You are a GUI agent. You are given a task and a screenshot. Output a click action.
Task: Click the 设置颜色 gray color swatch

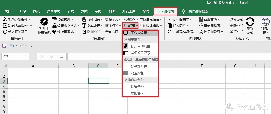click(x=125, y=73)
